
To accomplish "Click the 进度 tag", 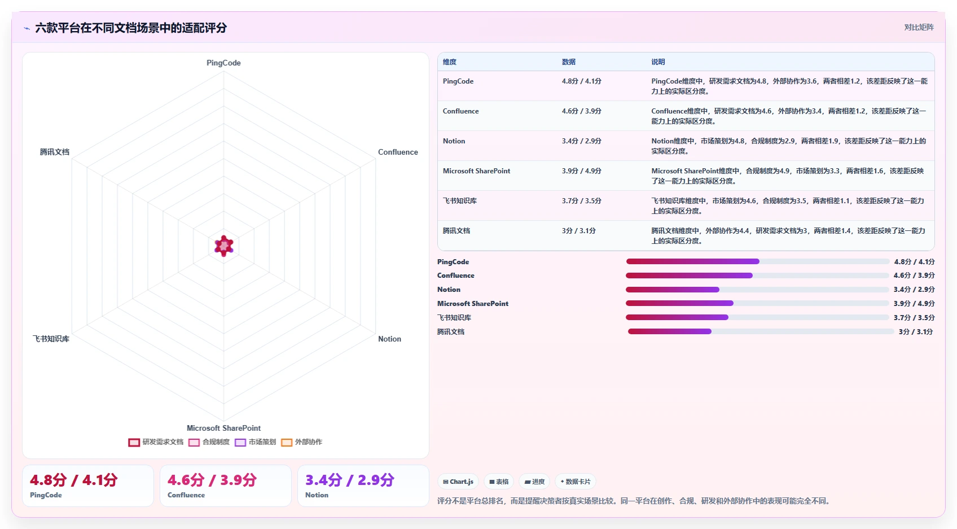I will click(x=534, y=482).
